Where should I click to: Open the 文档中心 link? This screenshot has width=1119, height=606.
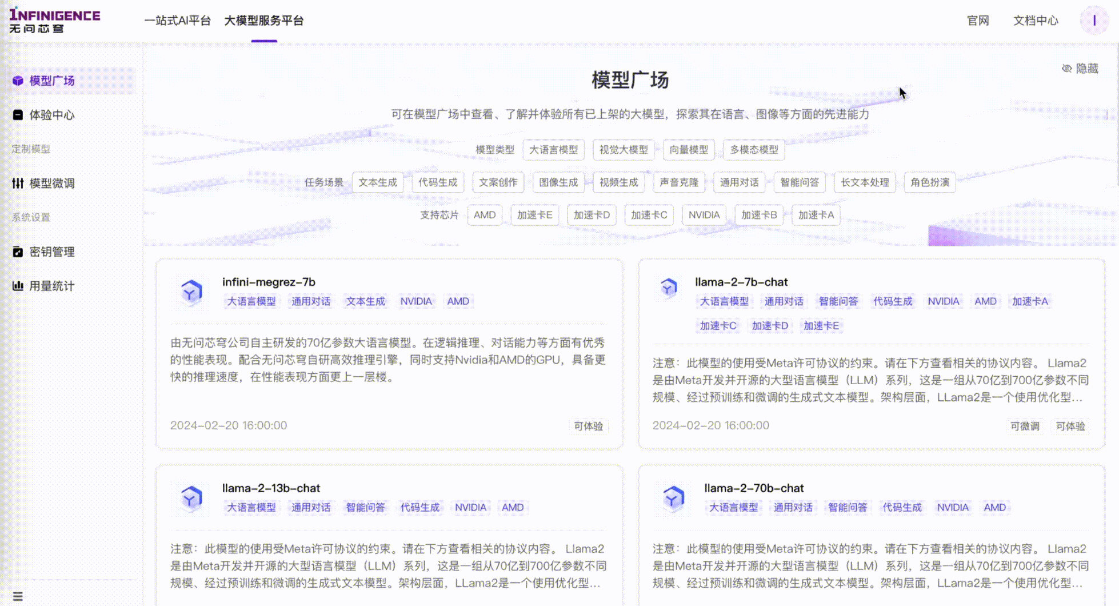point(1036,21)
